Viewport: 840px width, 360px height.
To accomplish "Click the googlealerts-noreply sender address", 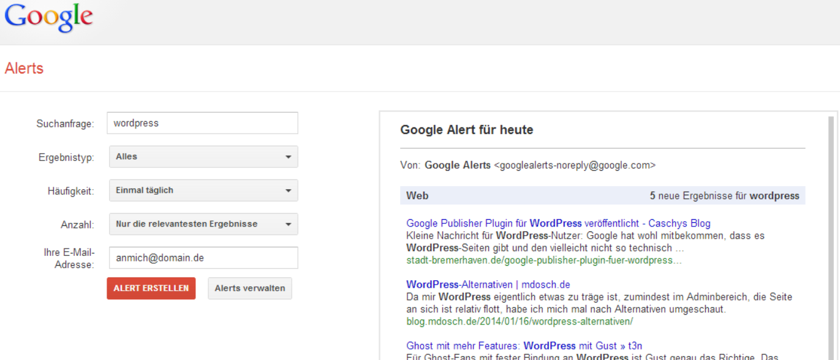I will pos(575,165).
